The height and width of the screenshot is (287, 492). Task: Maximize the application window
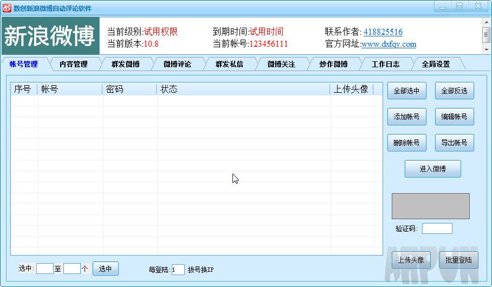pyautogui.click(x=459, y=7)
